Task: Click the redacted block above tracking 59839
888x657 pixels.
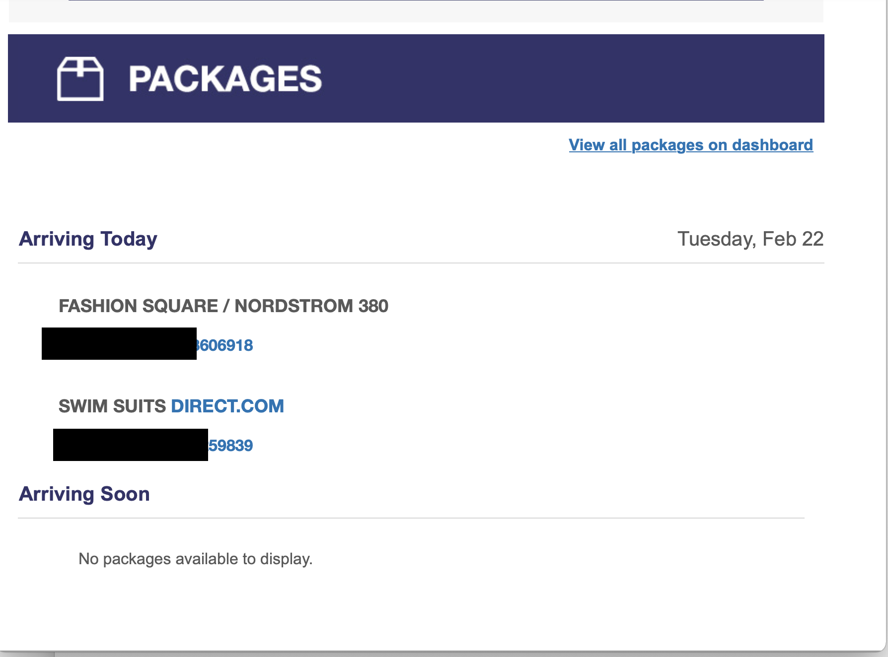Action: click(x=129, y=444)
